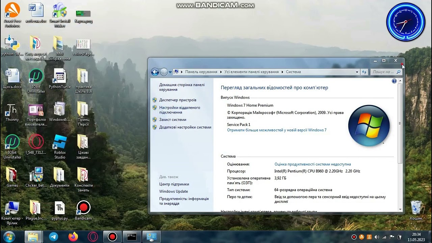
Task: Switch to the command prompt taskbar button
Action: tap(132, 237)
